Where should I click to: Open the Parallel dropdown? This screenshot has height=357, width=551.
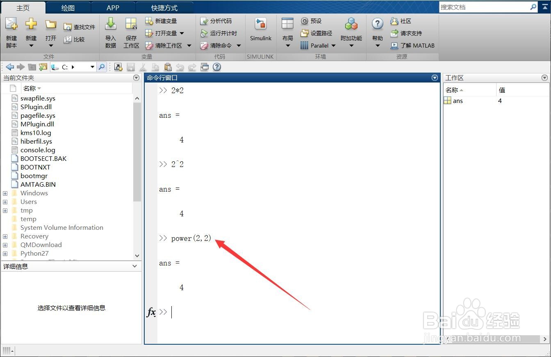333,46
